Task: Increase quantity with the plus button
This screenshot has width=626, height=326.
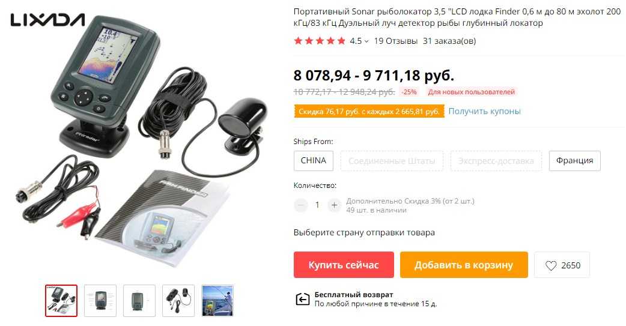Action: [334, 205]
